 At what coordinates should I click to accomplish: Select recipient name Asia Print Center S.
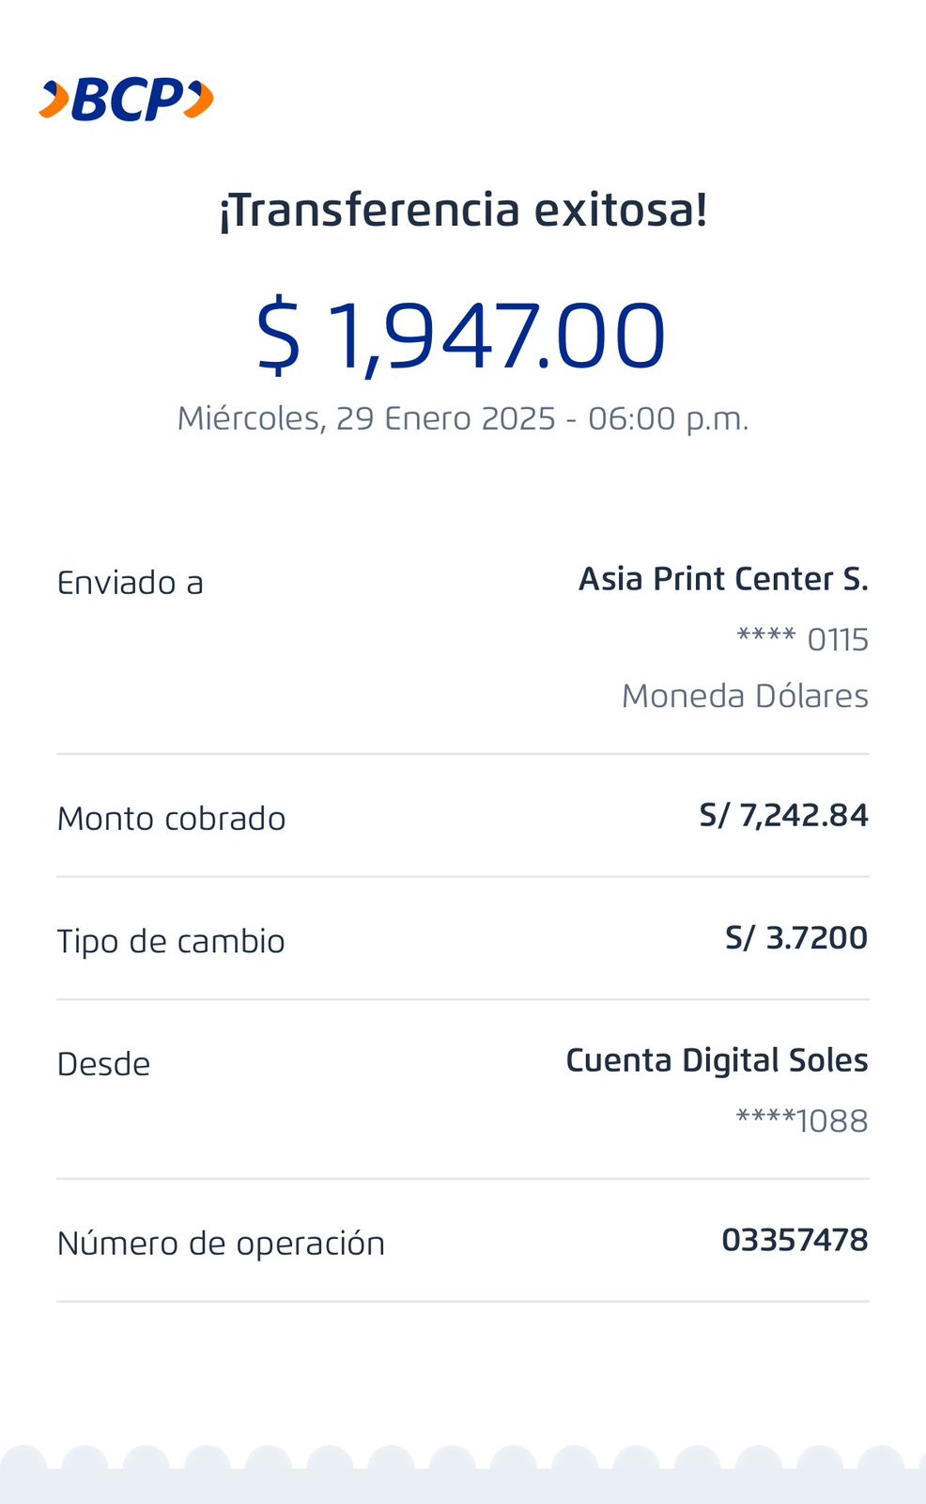click(723, 579)
